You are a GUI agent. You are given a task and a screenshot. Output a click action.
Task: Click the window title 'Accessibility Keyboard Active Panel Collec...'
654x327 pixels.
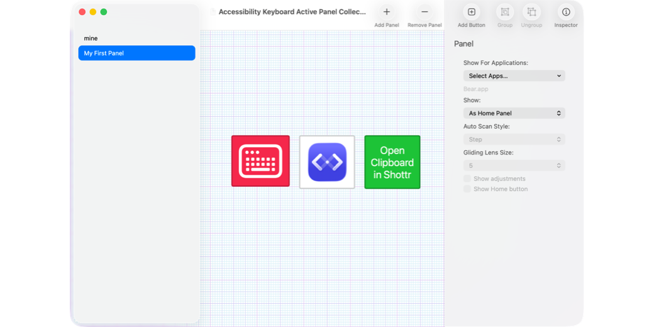292,12
